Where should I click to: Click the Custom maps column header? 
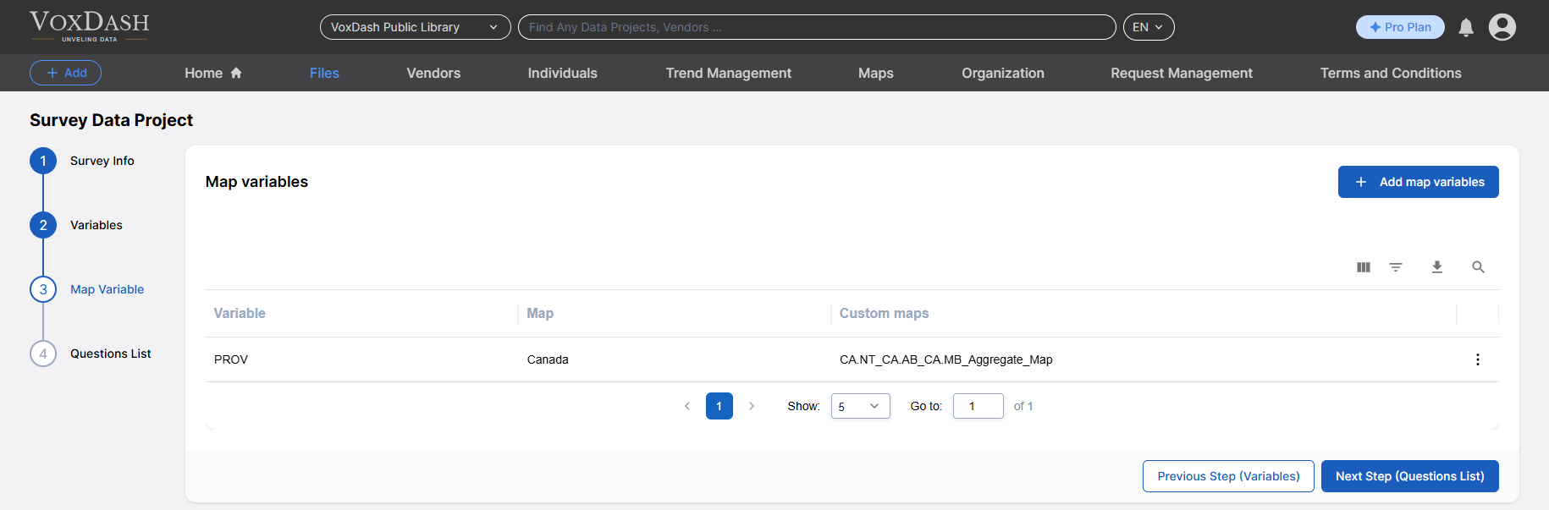884,313
